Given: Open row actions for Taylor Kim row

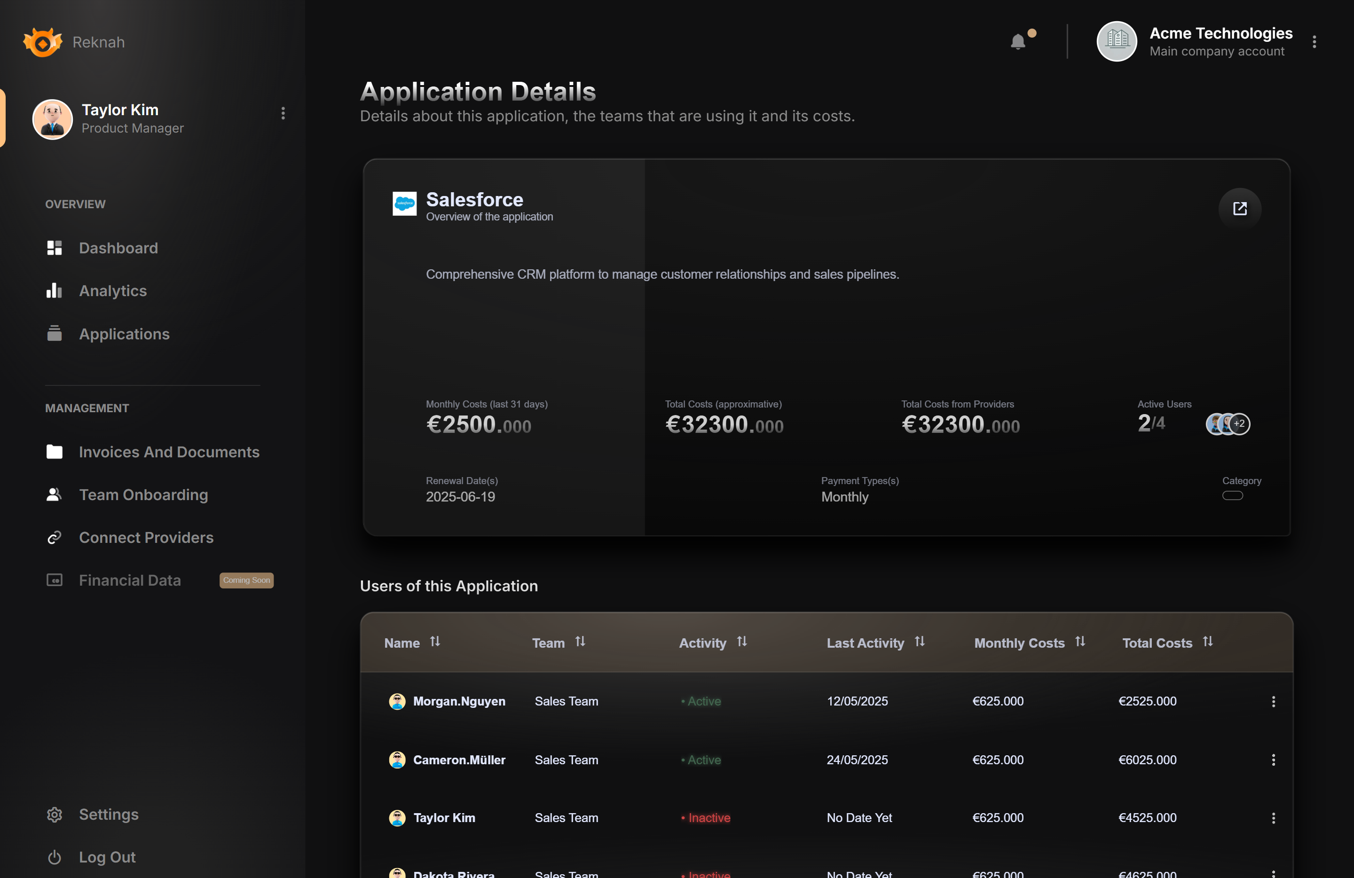Looking at the screenshot, I should tap(1273, 818).
